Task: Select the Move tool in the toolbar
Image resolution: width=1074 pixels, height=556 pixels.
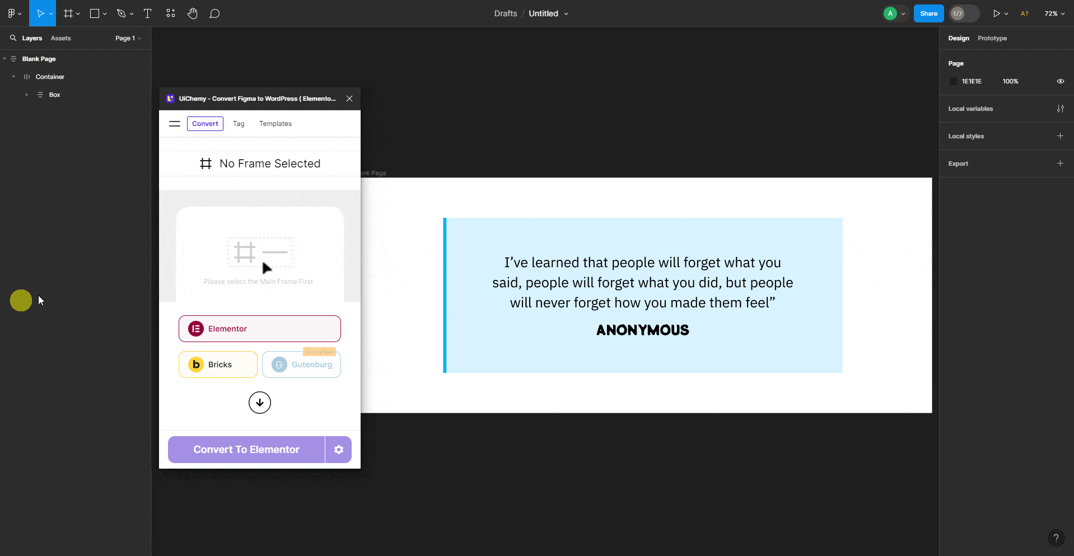Action: click(x=39, y=13)
